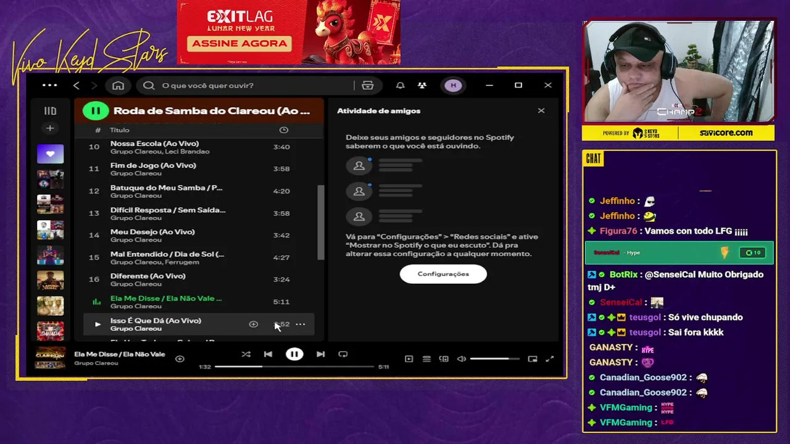Add the current song to Liked Songs
Image resolution: width=790 pixels, height=444 pixels.
pyautogui.click(x=180, y=358)
